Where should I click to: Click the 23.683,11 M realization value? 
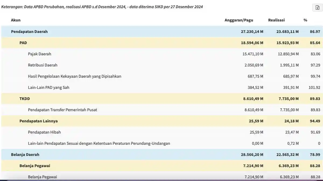point(287,31)
